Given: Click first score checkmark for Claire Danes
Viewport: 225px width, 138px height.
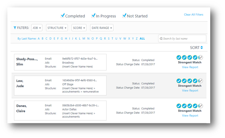Looking at the screenshot, I should [179, 106].
